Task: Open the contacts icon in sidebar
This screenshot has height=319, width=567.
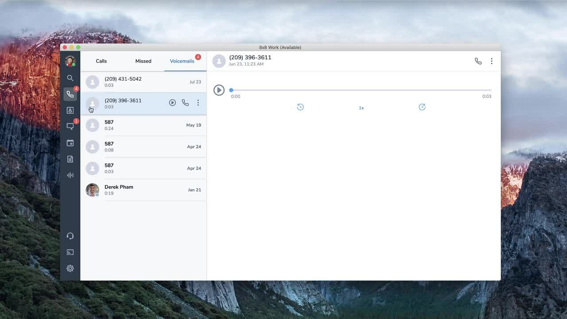Action: [70, 110]
